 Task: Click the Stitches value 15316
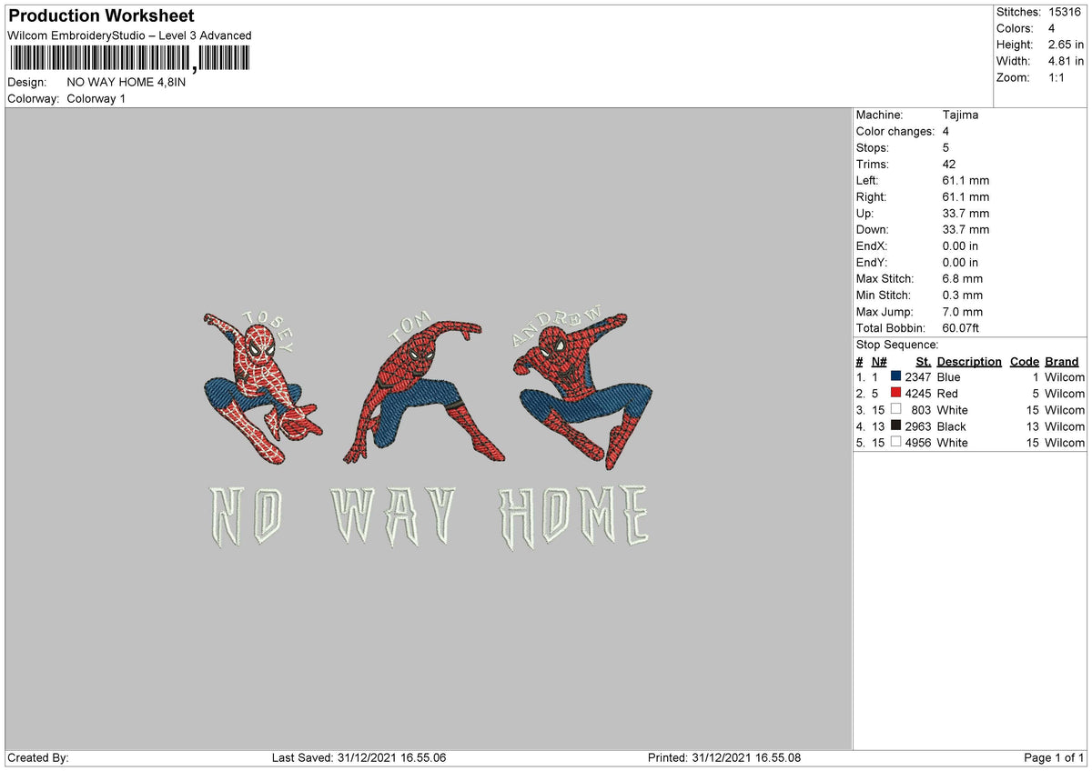click(1067, 12)
